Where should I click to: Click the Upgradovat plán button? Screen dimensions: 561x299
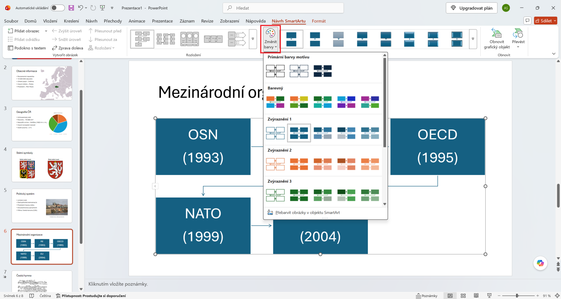point(472,8)
